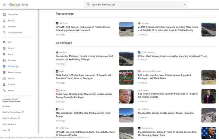This screenshot has width=219, height=139.
Task: Open Presidential, Pentagon threats article
Action: pos(85,58)
